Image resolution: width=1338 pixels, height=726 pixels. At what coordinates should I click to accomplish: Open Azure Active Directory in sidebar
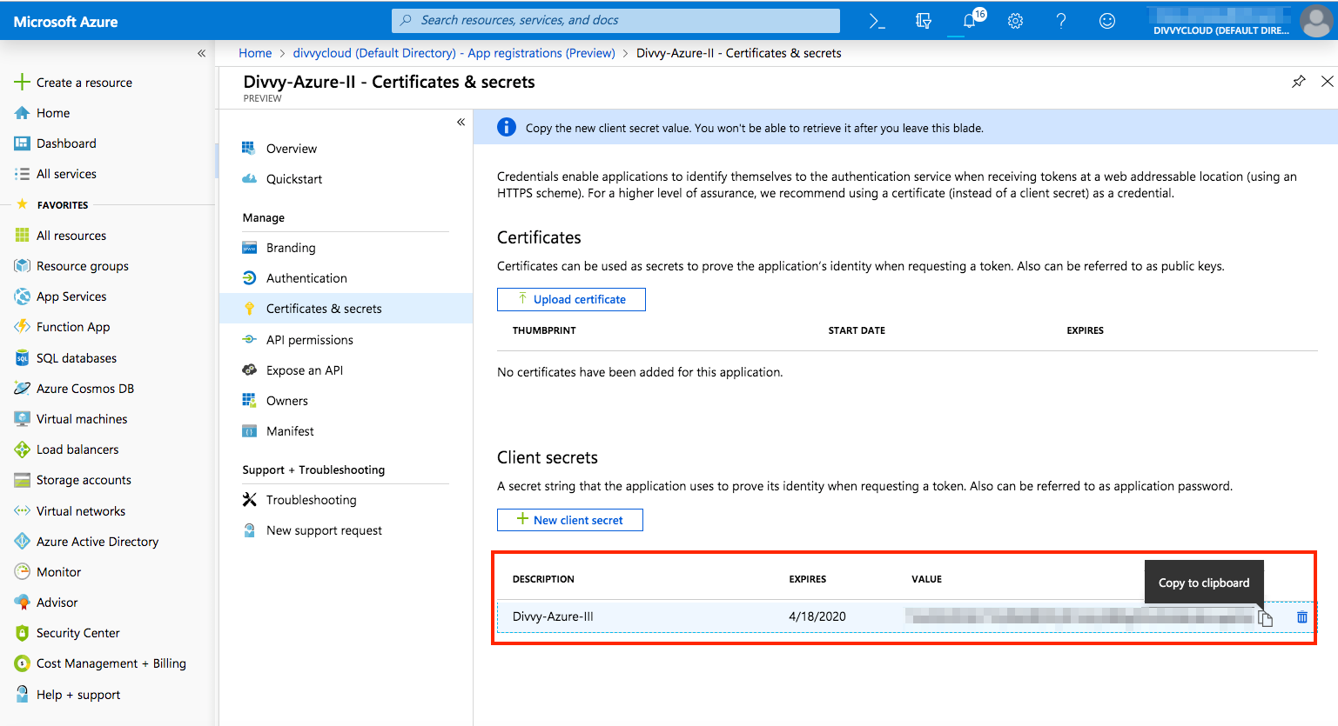97,542
